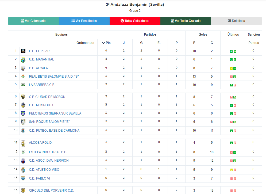Click the yellow E result badge for Atletico Viso

(231, 170)
